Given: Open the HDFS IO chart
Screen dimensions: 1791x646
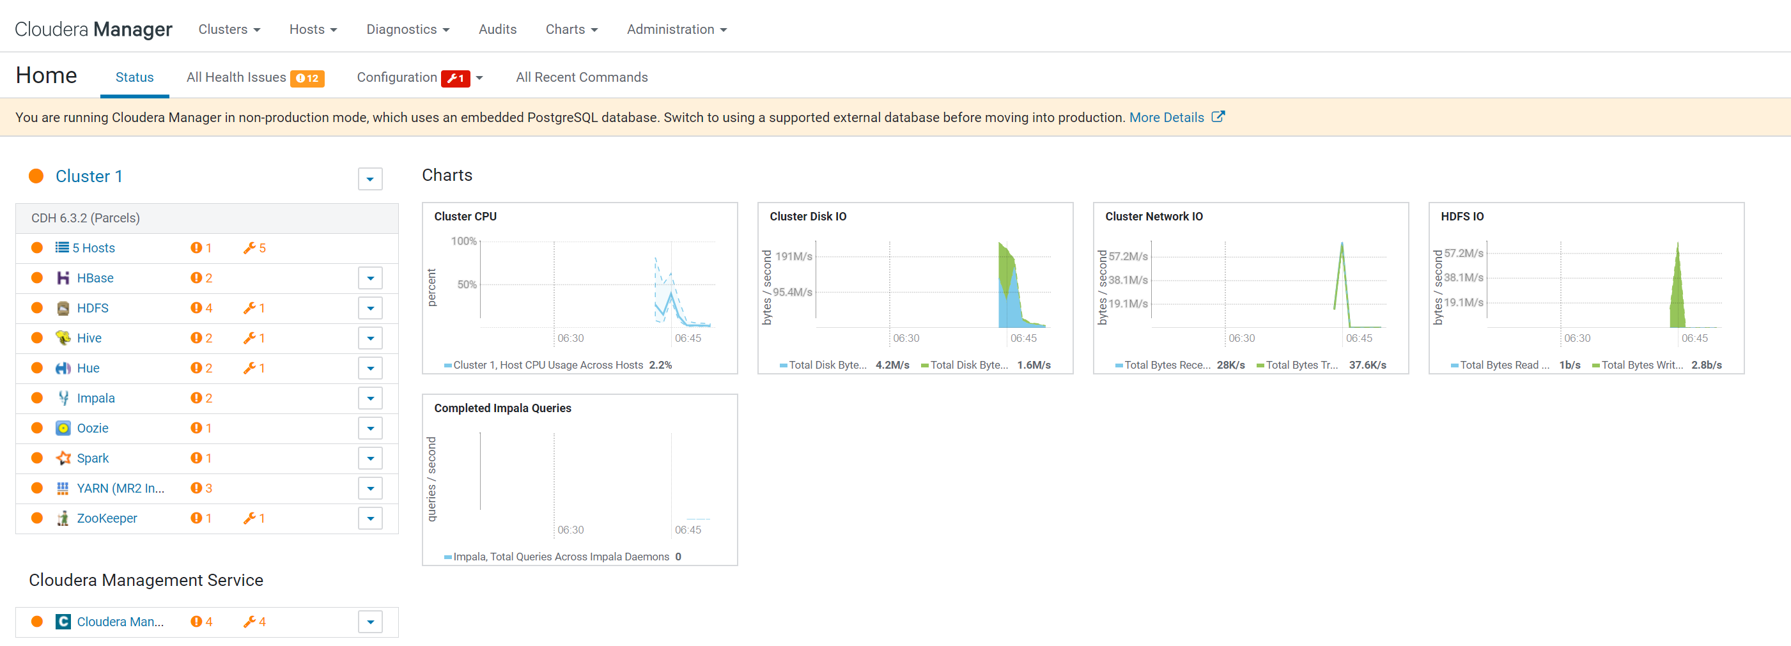Looking at the screenshot, I should 1586,288.
